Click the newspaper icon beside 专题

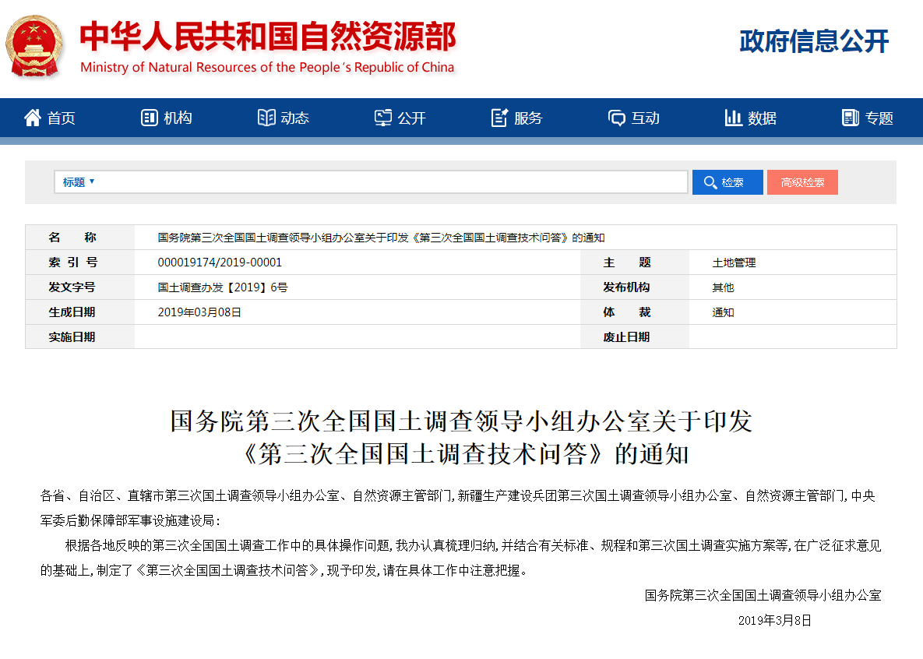coord(850,118)
